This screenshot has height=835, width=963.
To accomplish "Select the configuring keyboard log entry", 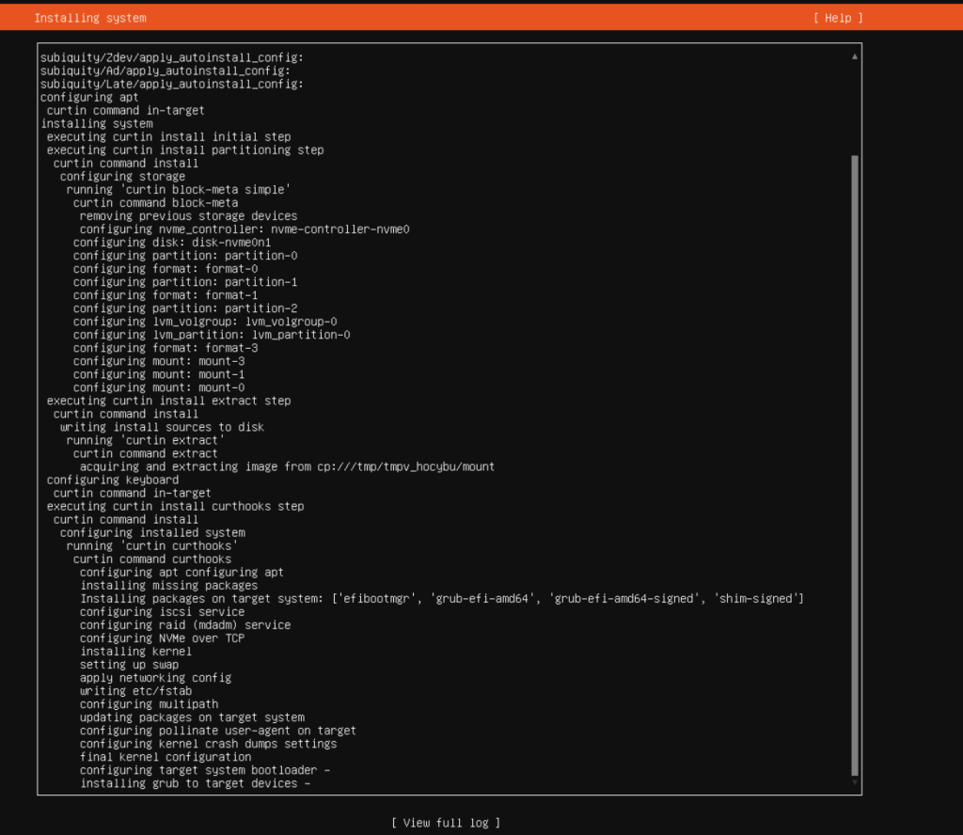I will (x=113, y=480).
